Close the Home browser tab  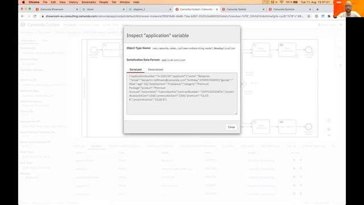(x=123, y=10)
